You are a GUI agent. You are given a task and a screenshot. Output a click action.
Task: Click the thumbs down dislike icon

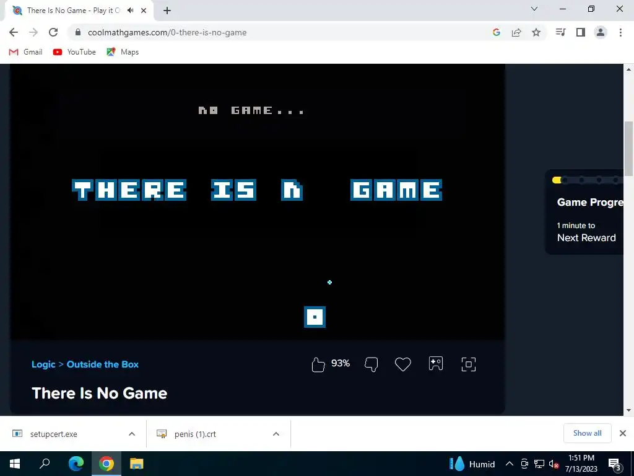(371, 364)
